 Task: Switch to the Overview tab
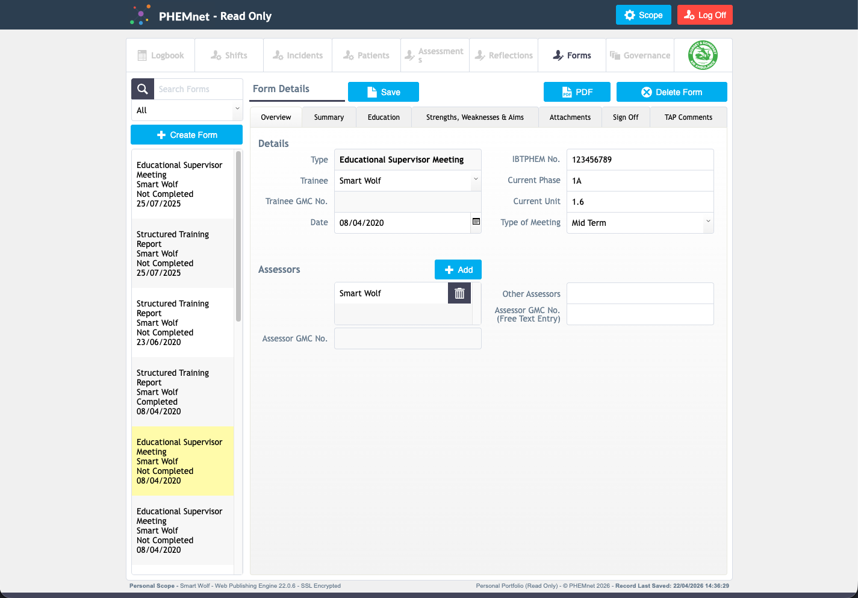click(276, 117)
